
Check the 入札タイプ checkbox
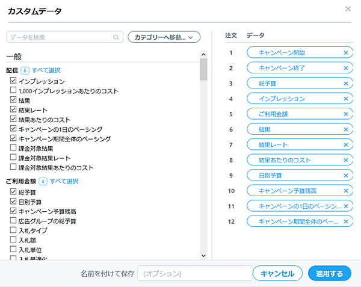click(x=13, y=230)
